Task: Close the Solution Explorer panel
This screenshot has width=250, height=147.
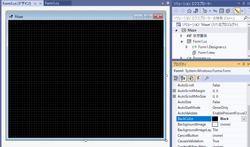Action: [x=249, y=3]
